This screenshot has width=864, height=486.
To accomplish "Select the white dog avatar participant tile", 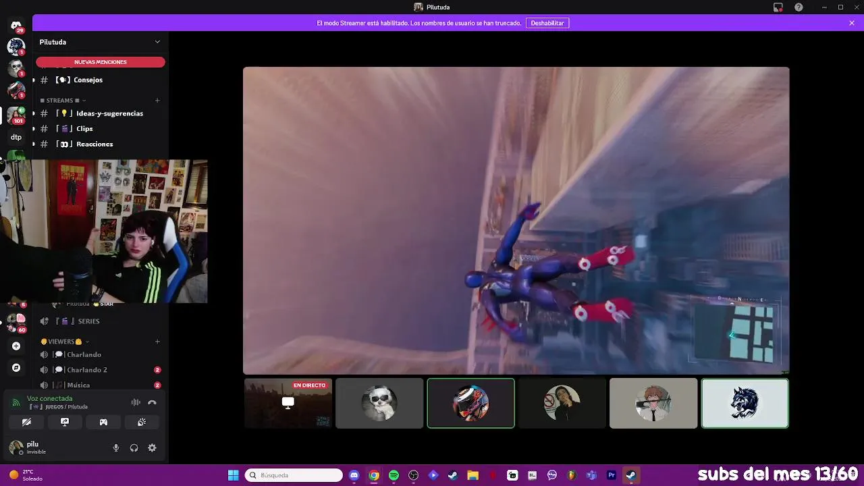I will [x=379, y=403].
